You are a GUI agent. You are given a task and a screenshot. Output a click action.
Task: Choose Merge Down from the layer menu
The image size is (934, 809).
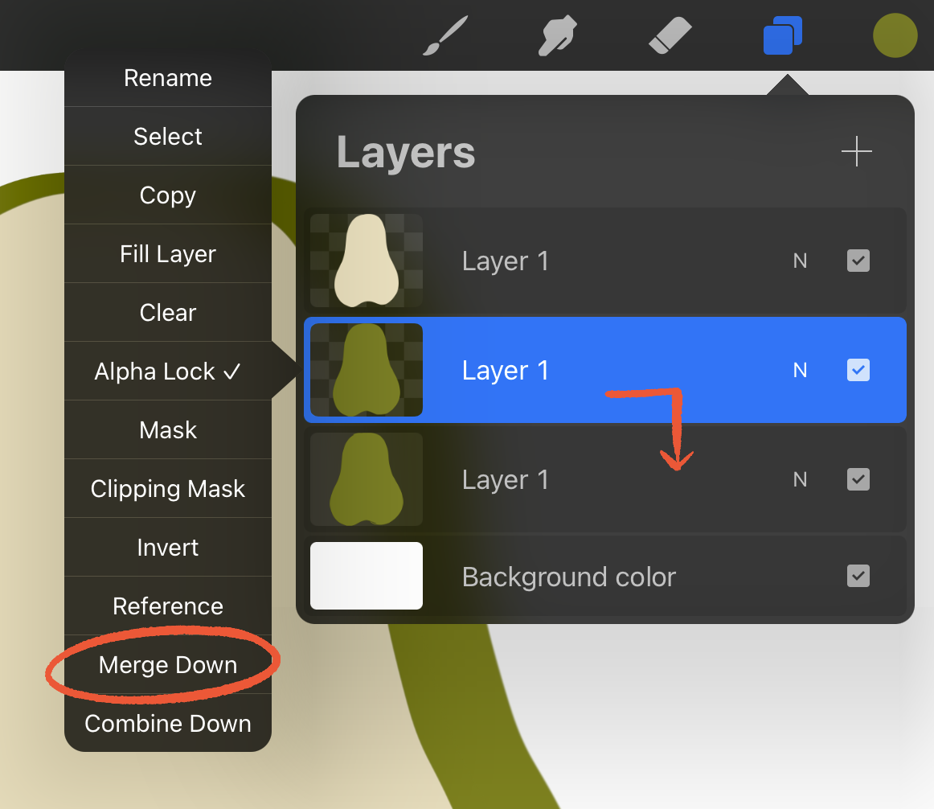(x=168, y=665)
